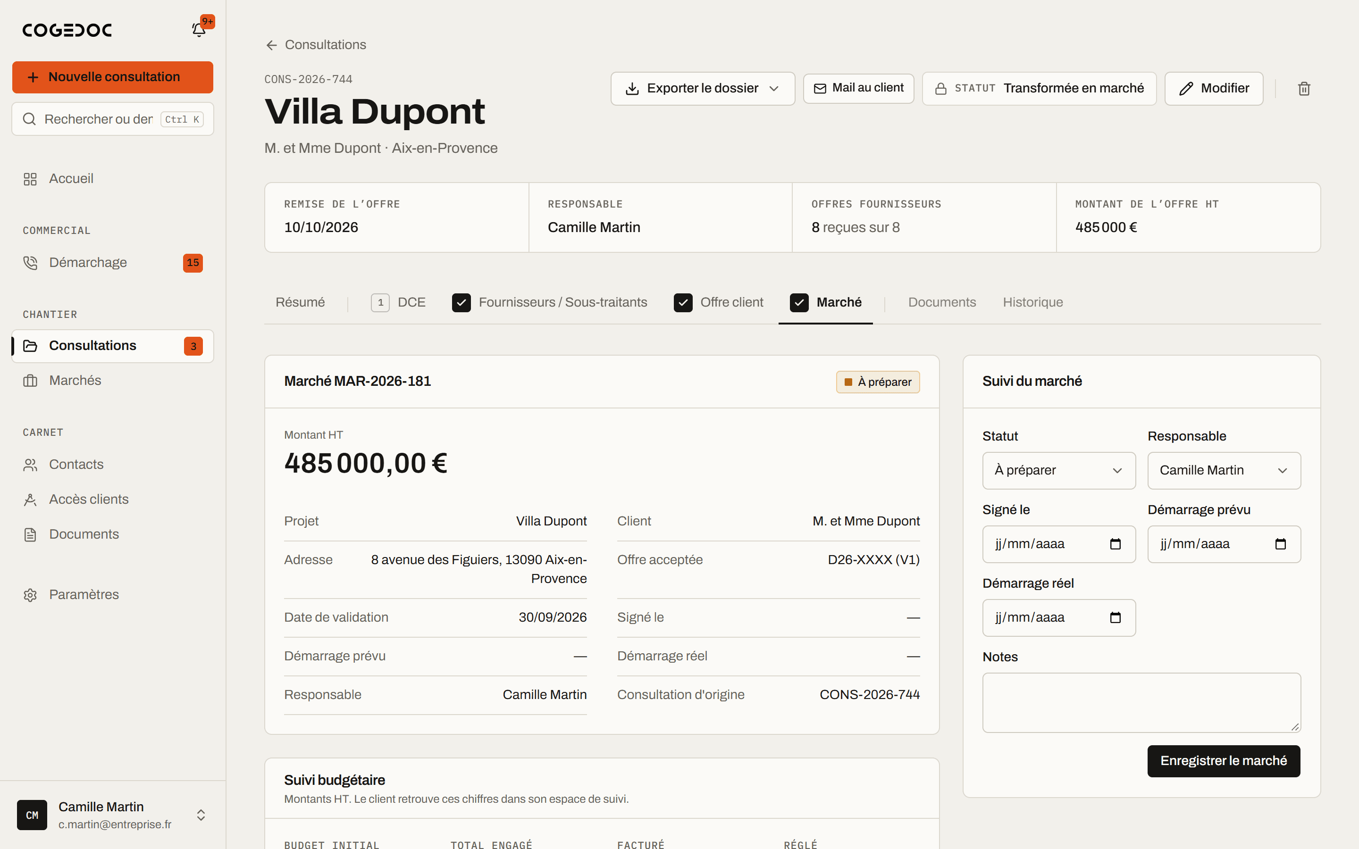Click the search magnifier icon
The image size is (1359, 849).
pyautogui.click(x=29, y=119)
